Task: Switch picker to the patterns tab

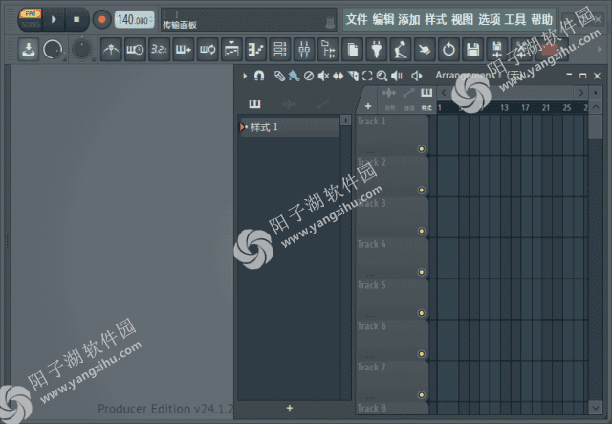Action: (x=254, y=104)
